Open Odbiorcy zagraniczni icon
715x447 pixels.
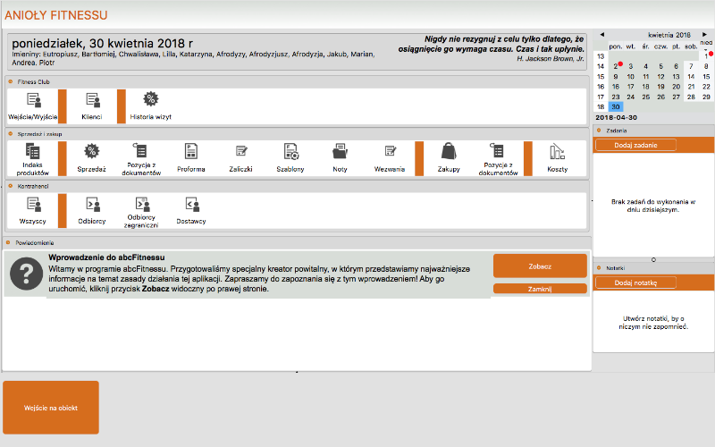pyautogui.click(x=141, y=204)
